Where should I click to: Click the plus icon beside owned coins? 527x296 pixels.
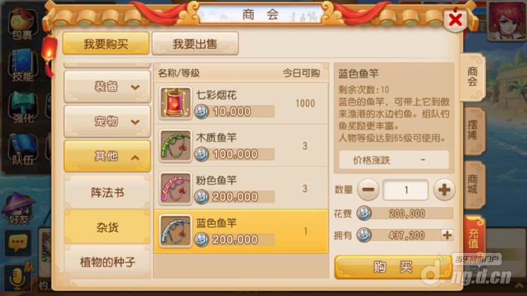click(x=447, y=235)
